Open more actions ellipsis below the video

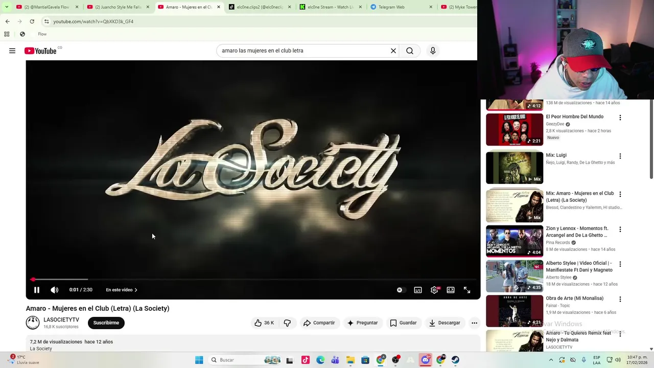474,323
